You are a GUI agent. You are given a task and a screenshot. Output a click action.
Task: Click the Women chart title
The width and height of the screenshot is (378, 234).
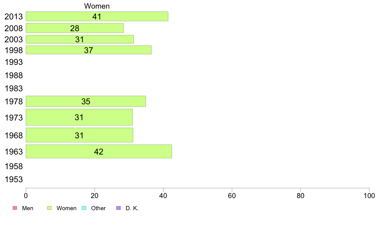[x=97, y=6]
